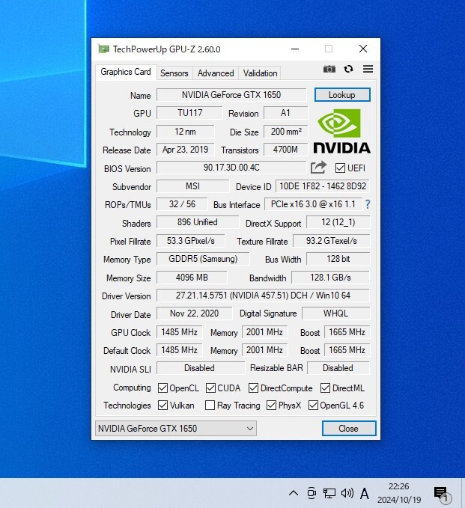
Task: Click the Subvendor MSI value
Action: 193,186
